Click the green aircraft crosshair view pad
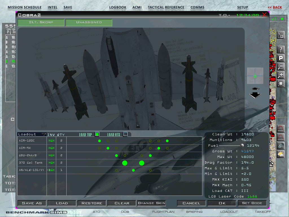This screenshot has width=289, height=217. tap(255, 76)
